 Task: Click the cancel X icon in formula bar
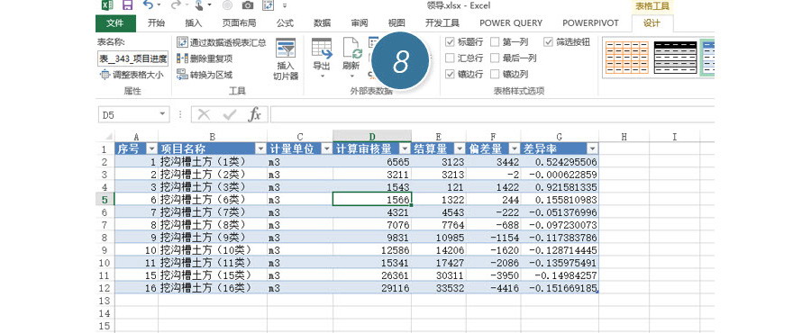tap(204, 114)
